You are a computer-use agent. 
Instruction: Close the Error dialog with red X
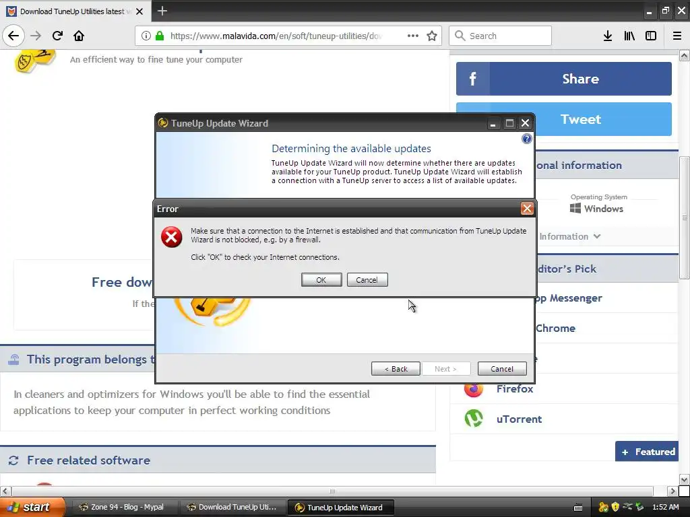click(527, 209)
